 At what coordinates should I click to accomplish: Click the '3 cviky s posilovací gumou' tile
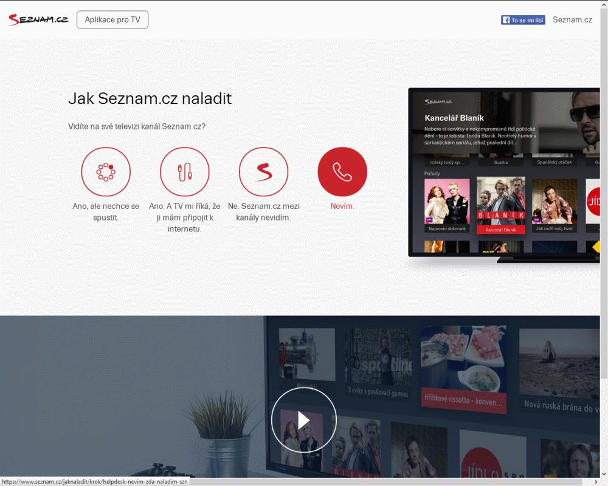378,364
